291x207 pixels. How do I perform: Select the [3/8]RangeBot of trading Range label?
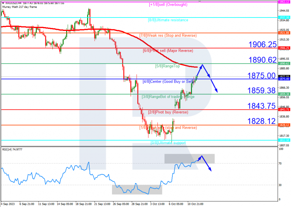click(168, 97)
